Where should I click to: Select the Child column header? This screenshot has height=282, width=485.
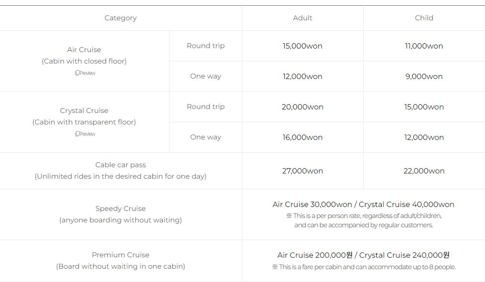point(424,18)
